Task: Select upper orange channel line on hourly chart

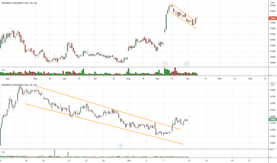Action: pos(108,108)
